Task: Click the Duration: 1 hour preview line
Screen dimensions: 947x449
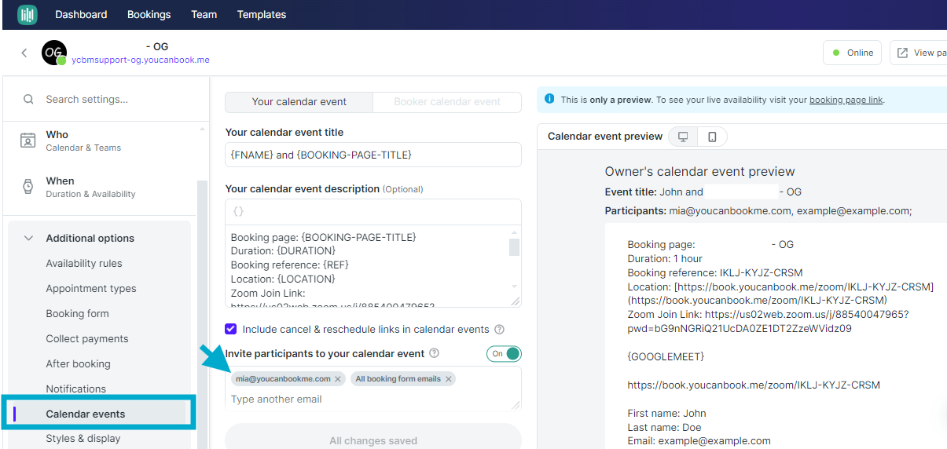Action: pos(665,258)
